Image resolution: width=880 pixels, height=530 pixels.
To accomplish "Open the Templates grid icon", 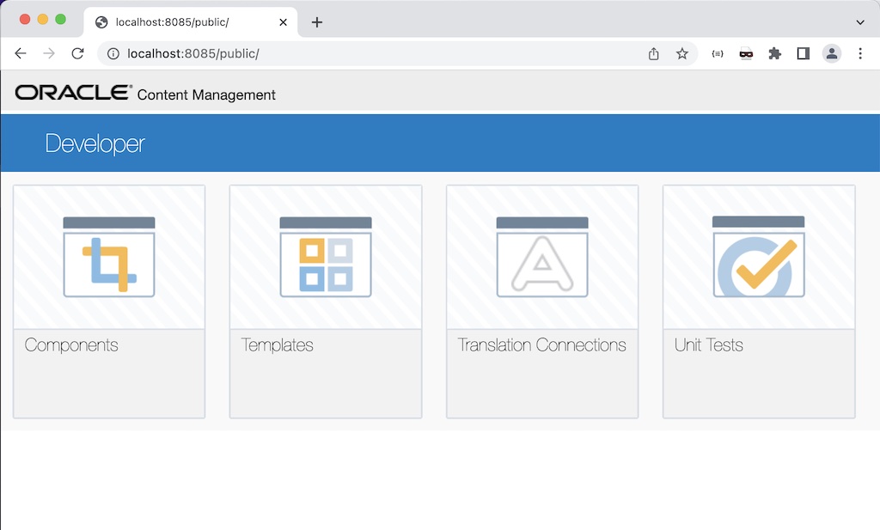I will point(326,258).
